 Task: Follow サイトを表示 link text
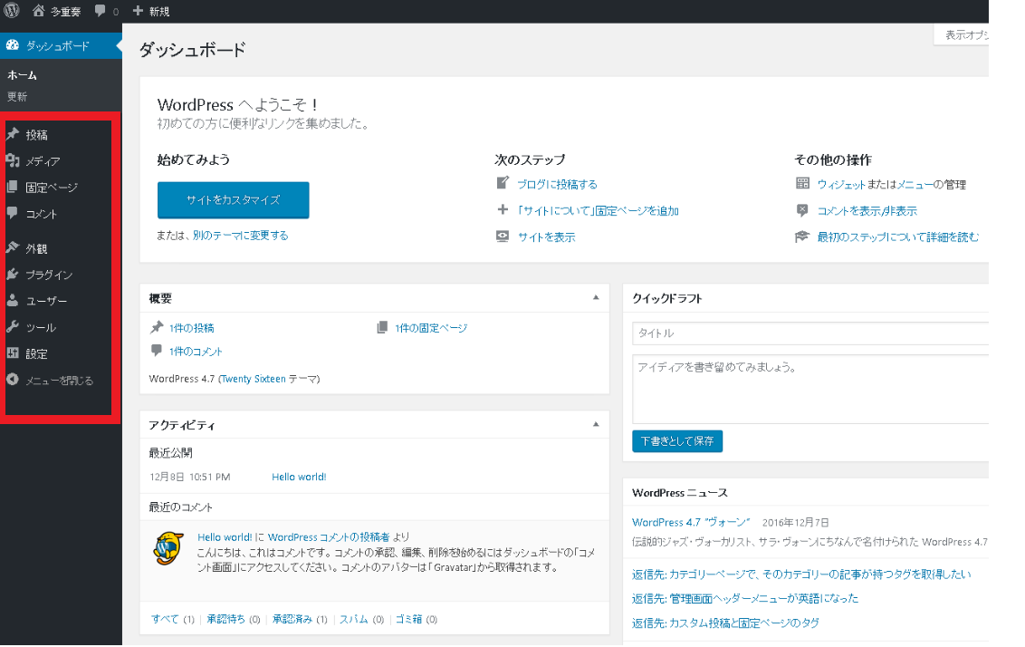[547, 237]
